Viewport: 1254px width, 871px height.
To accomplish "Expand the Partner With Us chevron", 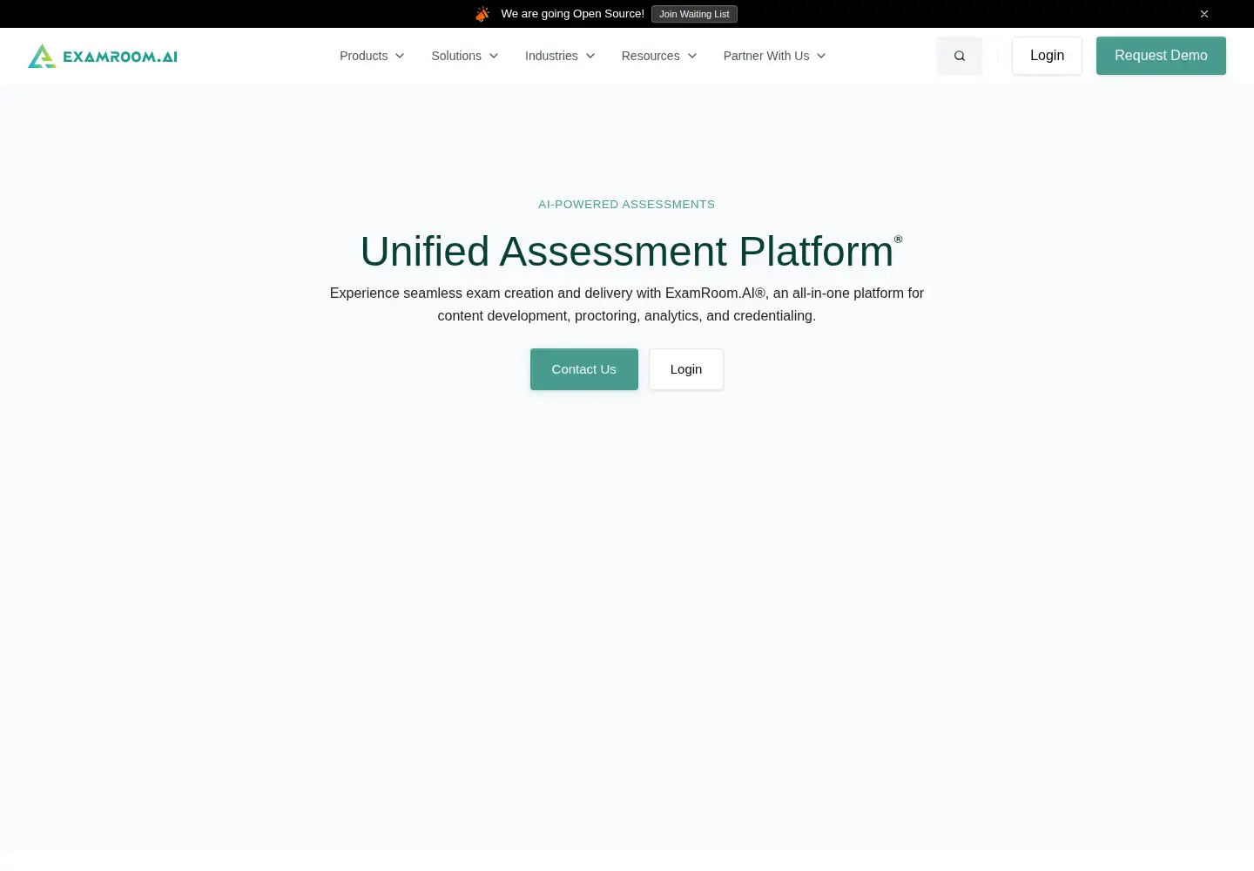I will click(x=821, y=56).
